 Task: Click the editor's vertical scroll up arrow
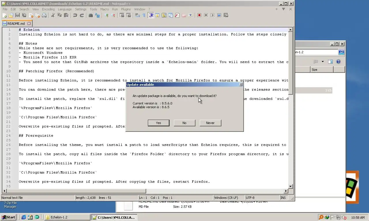[x=290, y=30]
